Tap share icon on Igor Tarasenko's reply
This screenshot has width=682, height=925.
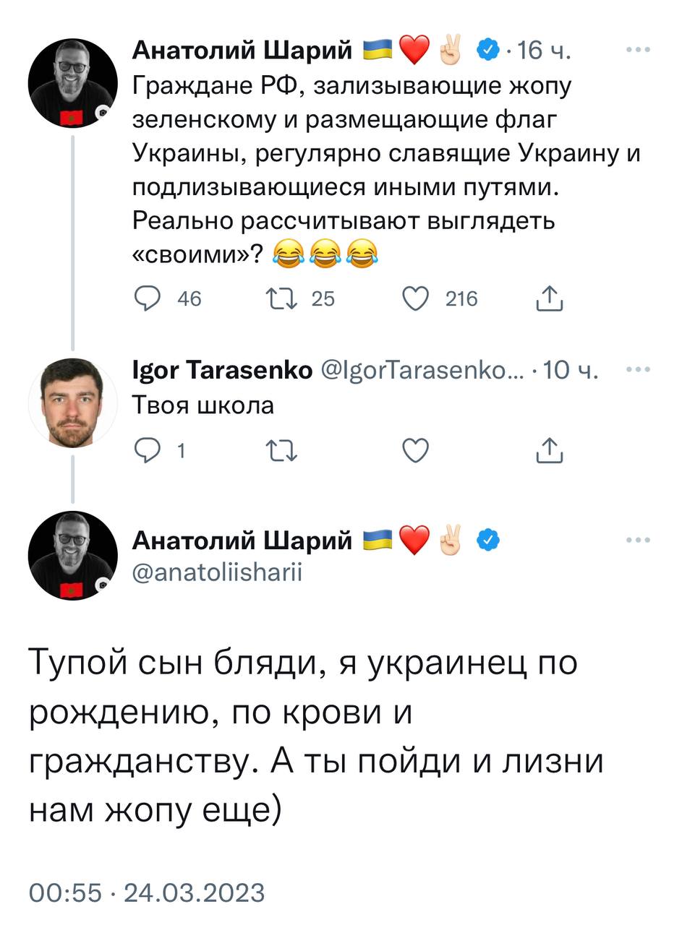[549, 450]
